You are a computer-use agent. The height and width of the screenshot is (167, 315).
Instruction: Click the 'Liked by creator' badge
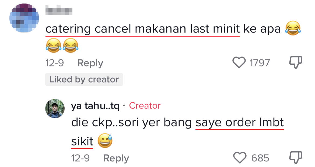84,80
